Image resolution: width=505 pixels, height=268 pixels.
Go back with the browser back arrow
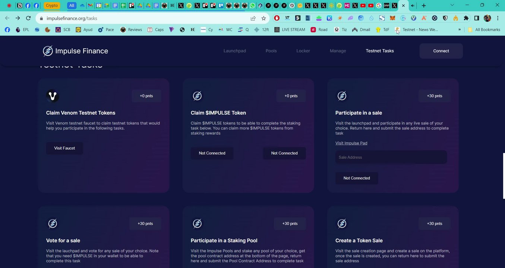[x=7, y=18]
